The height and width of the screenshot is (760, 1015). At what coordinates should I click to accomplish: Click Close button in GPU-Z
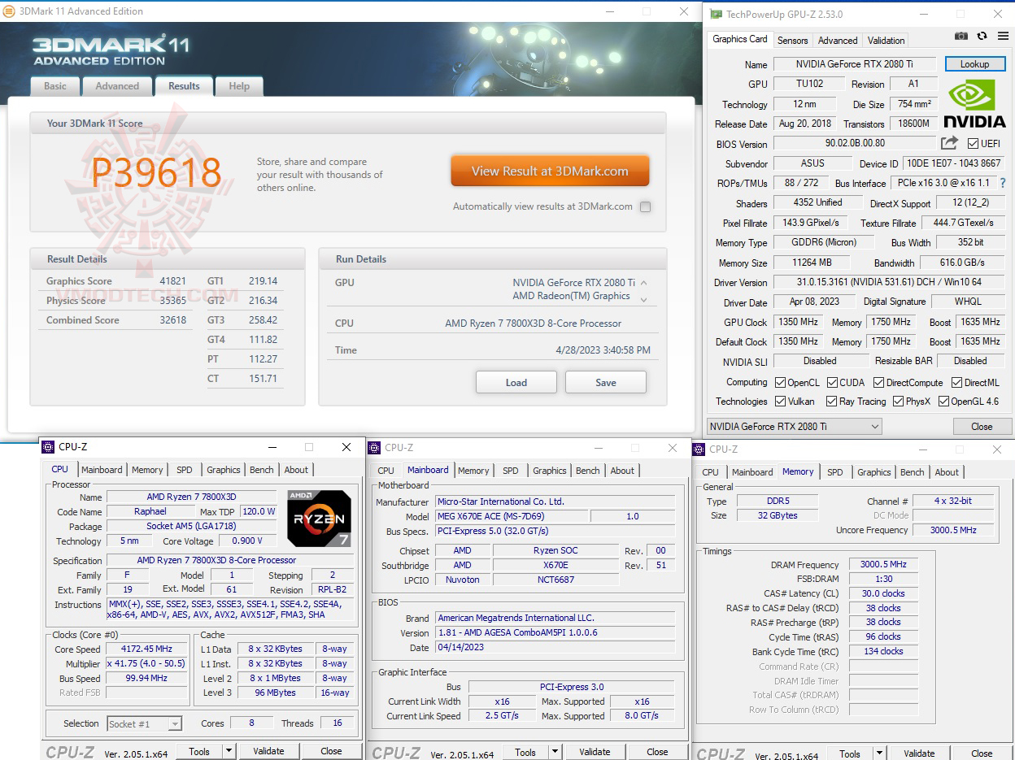click(x=982, y=427)
